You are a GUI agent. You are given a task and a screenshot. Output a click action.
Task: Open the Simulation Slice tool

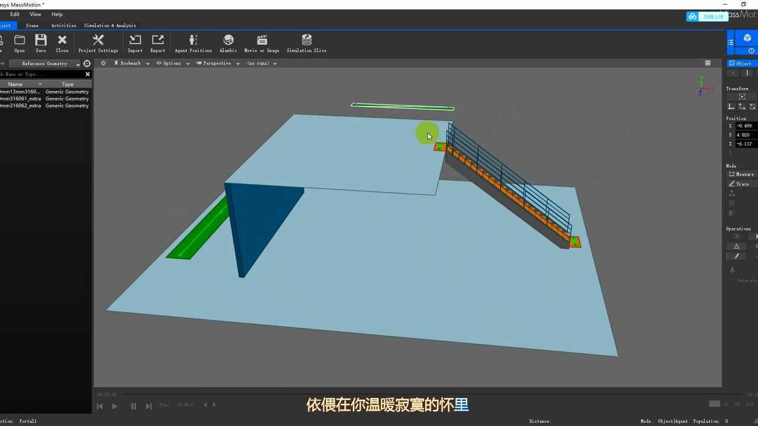[x=306, y=41]
